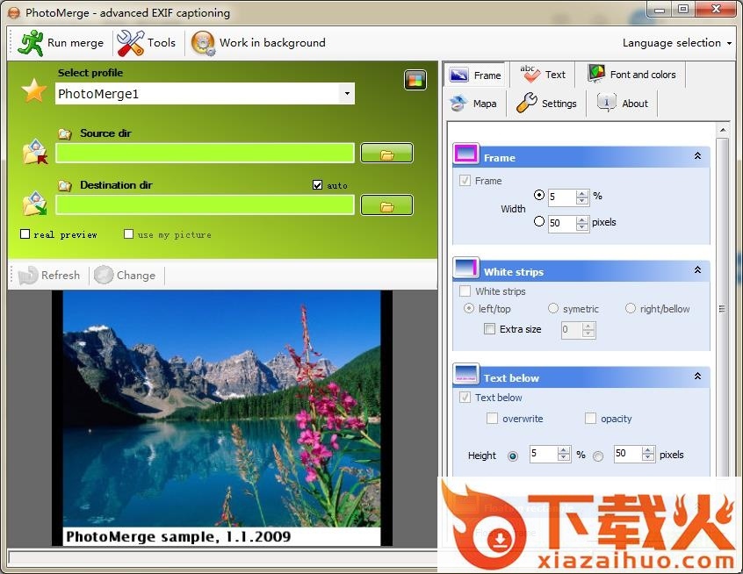Open the Tools wrench-and-screwdriver icon
The width and height of the screenshot is (743, 574).
[x=130, y=43]
